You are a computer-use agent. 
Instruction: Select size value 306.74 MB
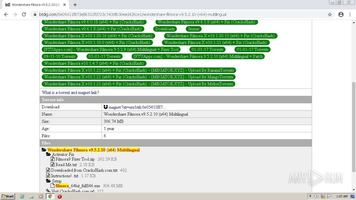coord(114,121)
